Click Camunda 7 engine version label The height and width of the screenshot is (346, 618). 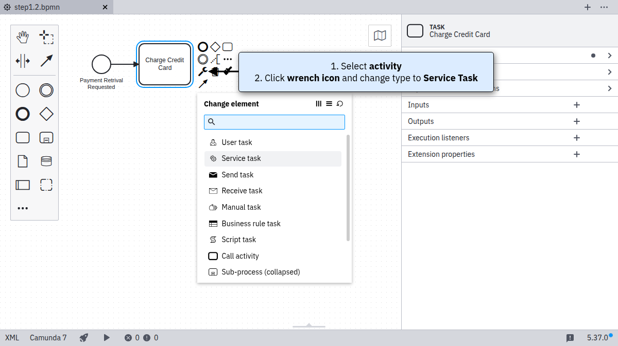pos(48,338)
